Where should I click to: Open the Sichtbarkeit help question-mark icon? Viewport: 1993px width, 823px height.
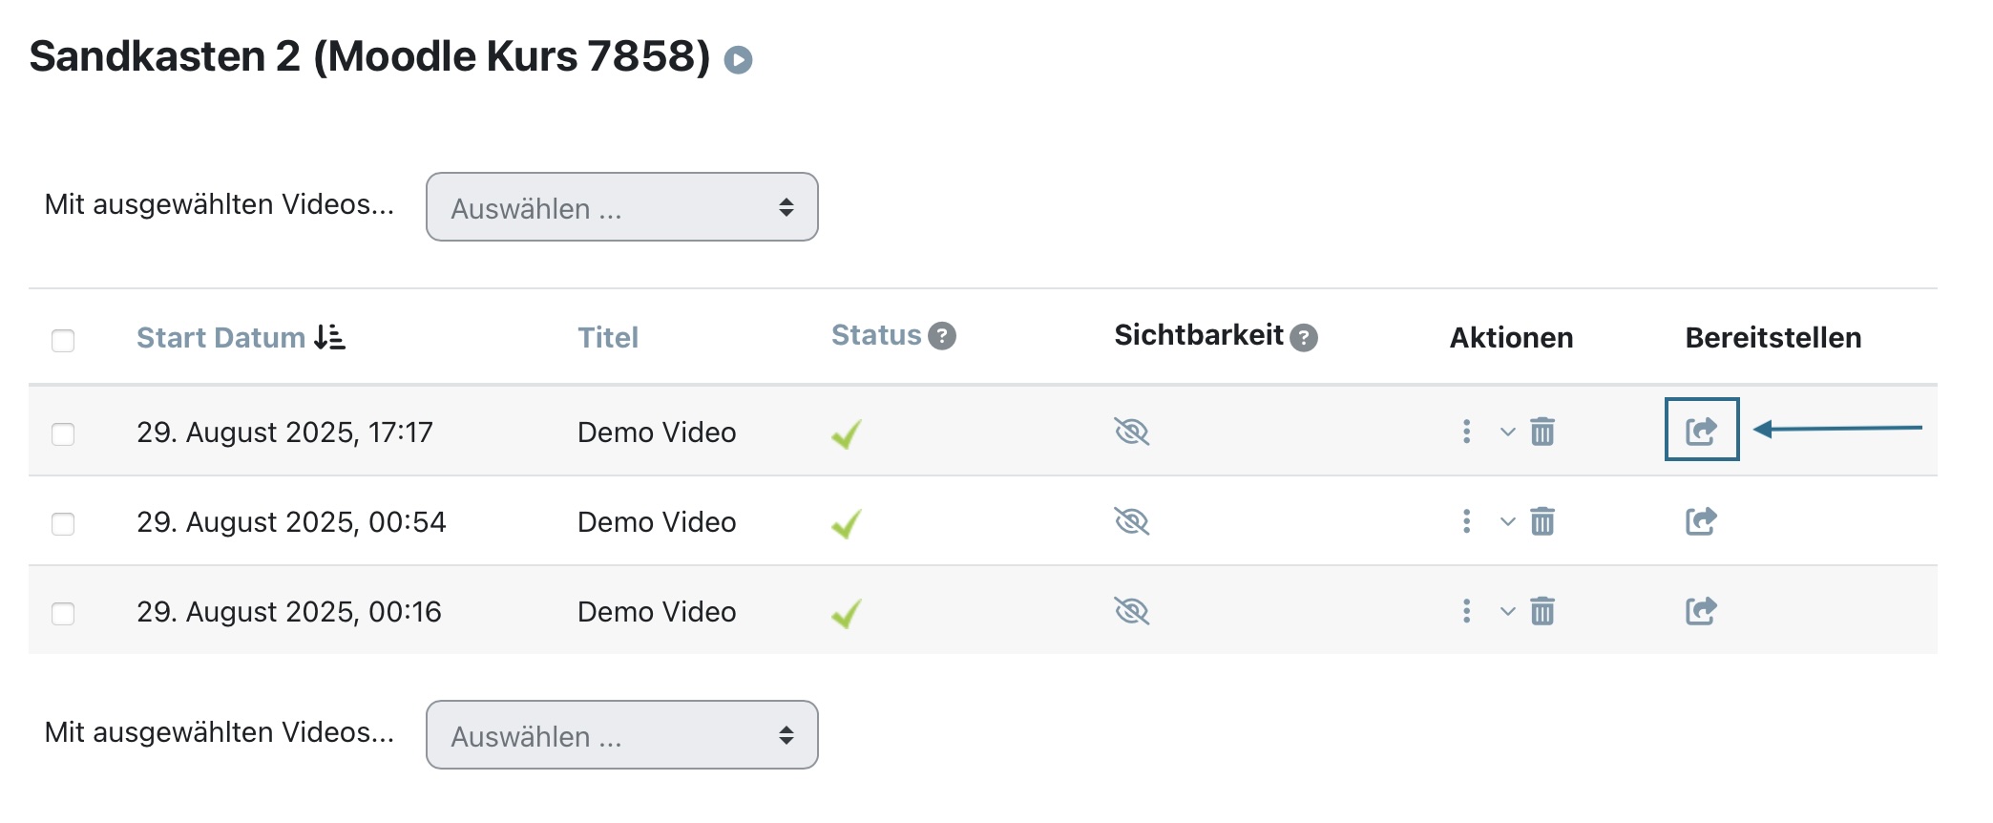pyautogui.click(x=1304, y=337)
